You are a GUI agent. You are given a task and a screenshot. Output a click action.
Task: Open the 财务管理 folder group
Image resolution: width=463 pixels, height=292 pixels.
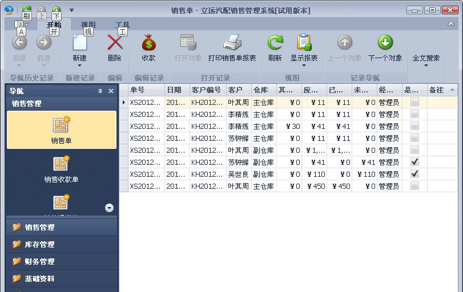click(62, 261)
